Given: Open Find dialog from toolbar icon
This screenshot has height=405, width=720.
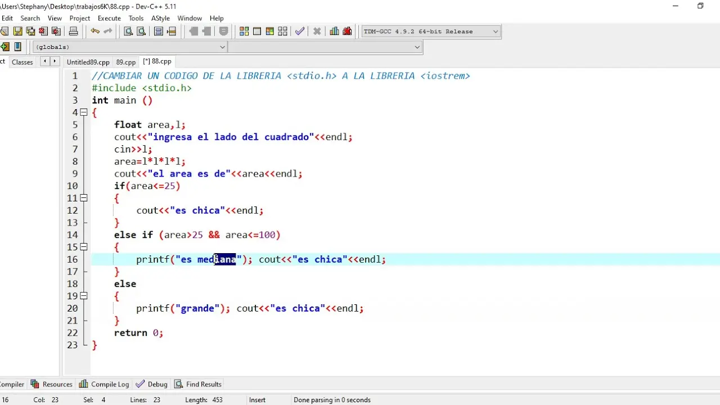Looking at the screenshot, I should pos(128,31).
